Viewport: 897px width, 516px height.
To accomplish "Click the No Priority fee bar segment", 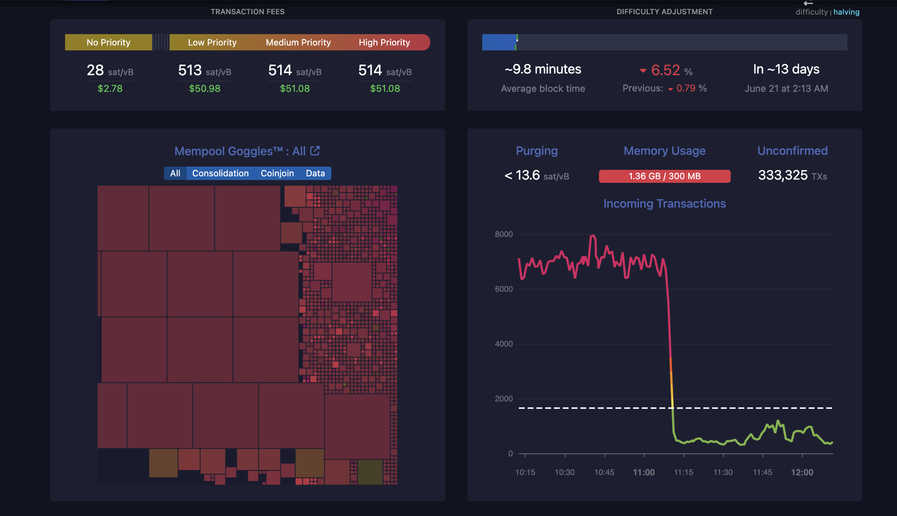I will point(108,42).
